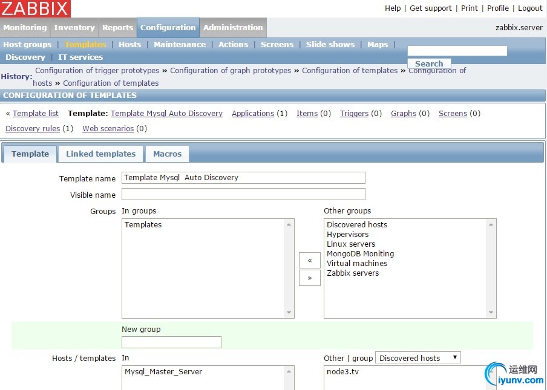Open history link Configuration of graph prototypes

click(x=231, y=71)
